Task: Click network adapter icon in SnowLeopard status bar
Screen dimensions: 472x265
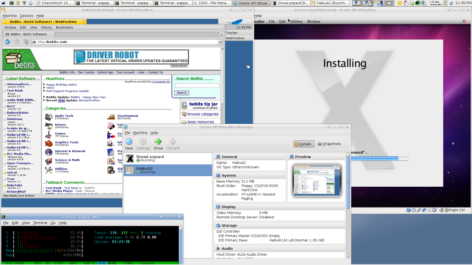Action: pyautogui.click(x=424, y=210)
